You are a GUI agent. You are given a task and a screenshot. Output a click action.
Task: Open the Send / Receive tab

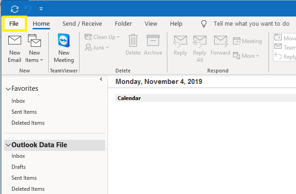point(82,24)
